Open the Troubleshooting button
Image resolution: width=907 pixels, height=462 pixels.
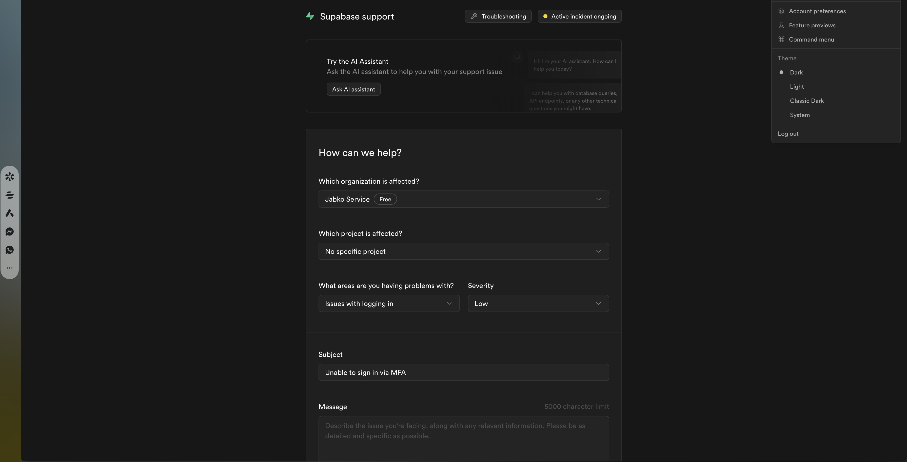[498, 16]
